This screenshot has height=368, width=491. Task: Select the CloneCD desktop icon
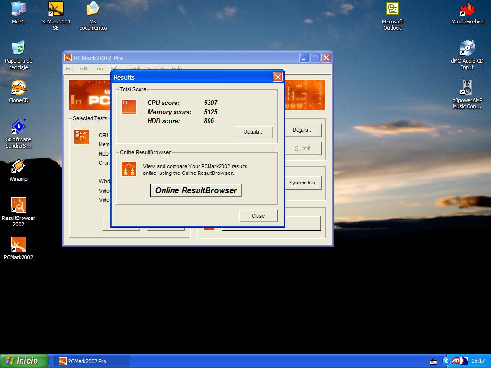coord(18,88)
